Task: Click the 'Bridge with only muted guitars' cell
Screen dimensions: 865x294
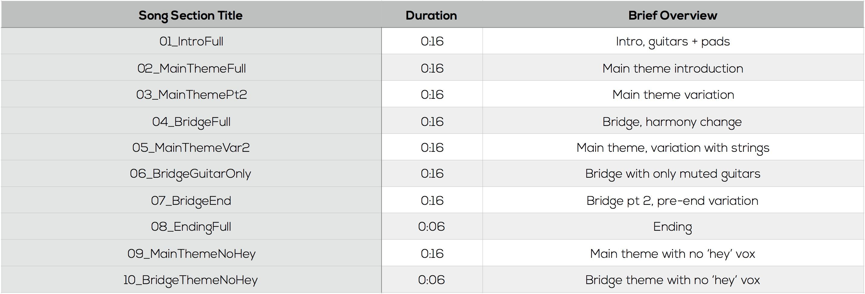Action: [673, 174]
